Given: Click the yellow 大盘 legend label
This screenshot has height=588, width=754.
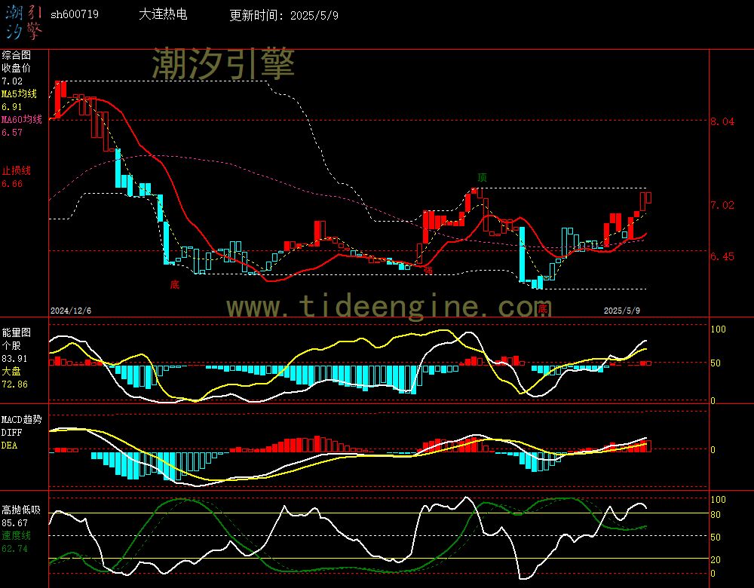Looking at the screenshot, I should (x=11, y=371).
